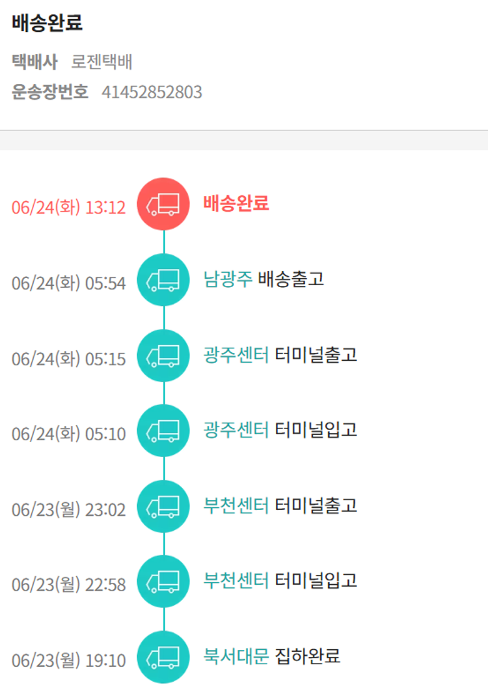Click the truck icon for 부천센터 터미널출고
488x687 pixels.
(x=163, y=506)
